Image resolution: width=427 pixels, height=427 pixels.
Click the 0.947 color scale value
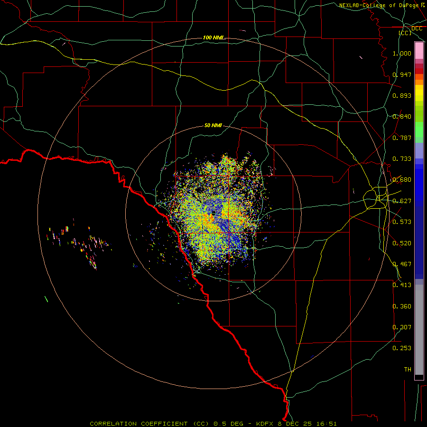(x=402, y=74)
